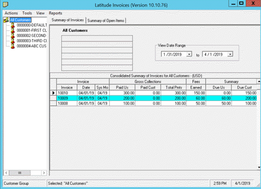Click the Invoice column header
This screenshot has width=261, height=189.
coord(67,87)
